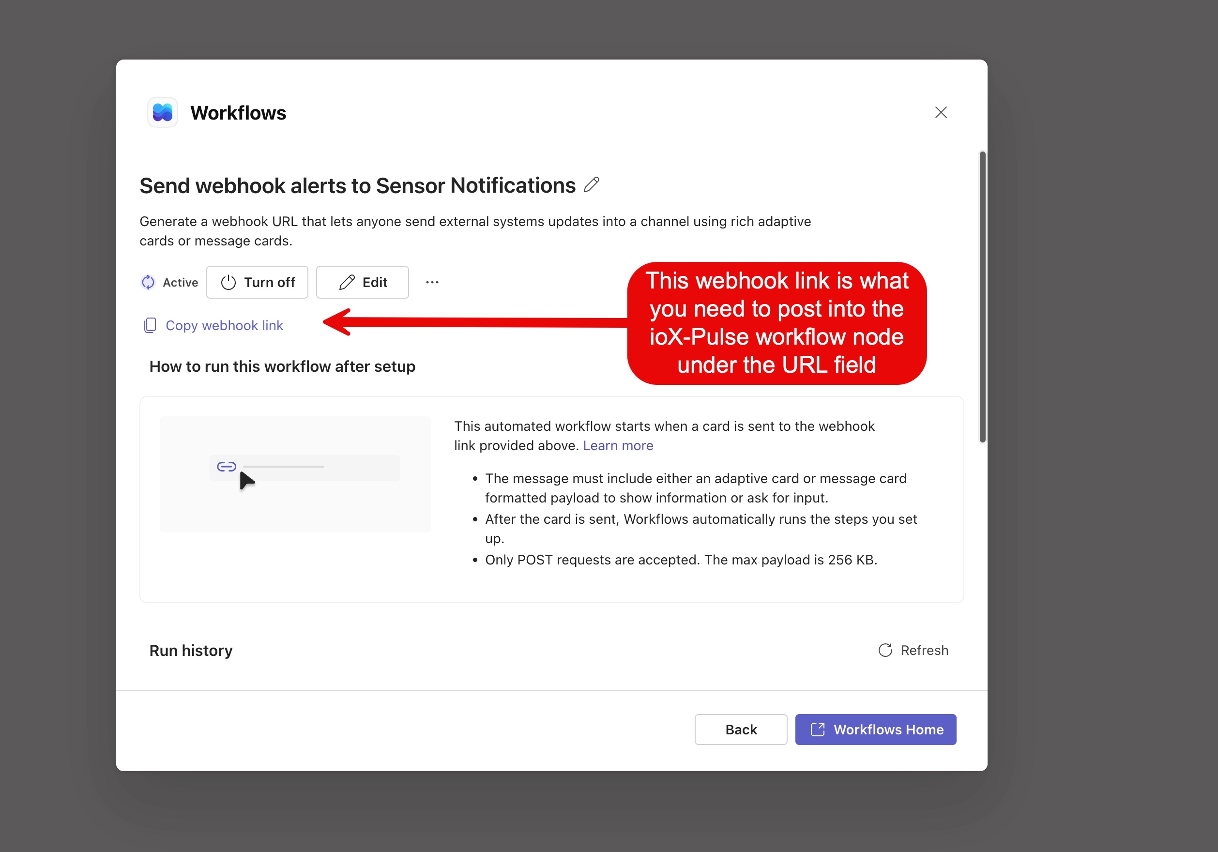Open the Edit workflow button
This screenshot has width=1218, height=852.
tap(362, 282)
